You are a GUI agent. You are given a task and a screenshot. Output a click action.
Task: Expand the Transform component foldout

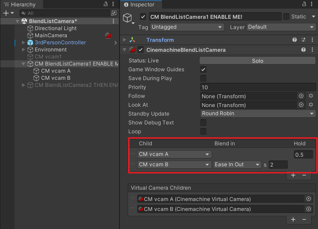[x=124, y=40]
